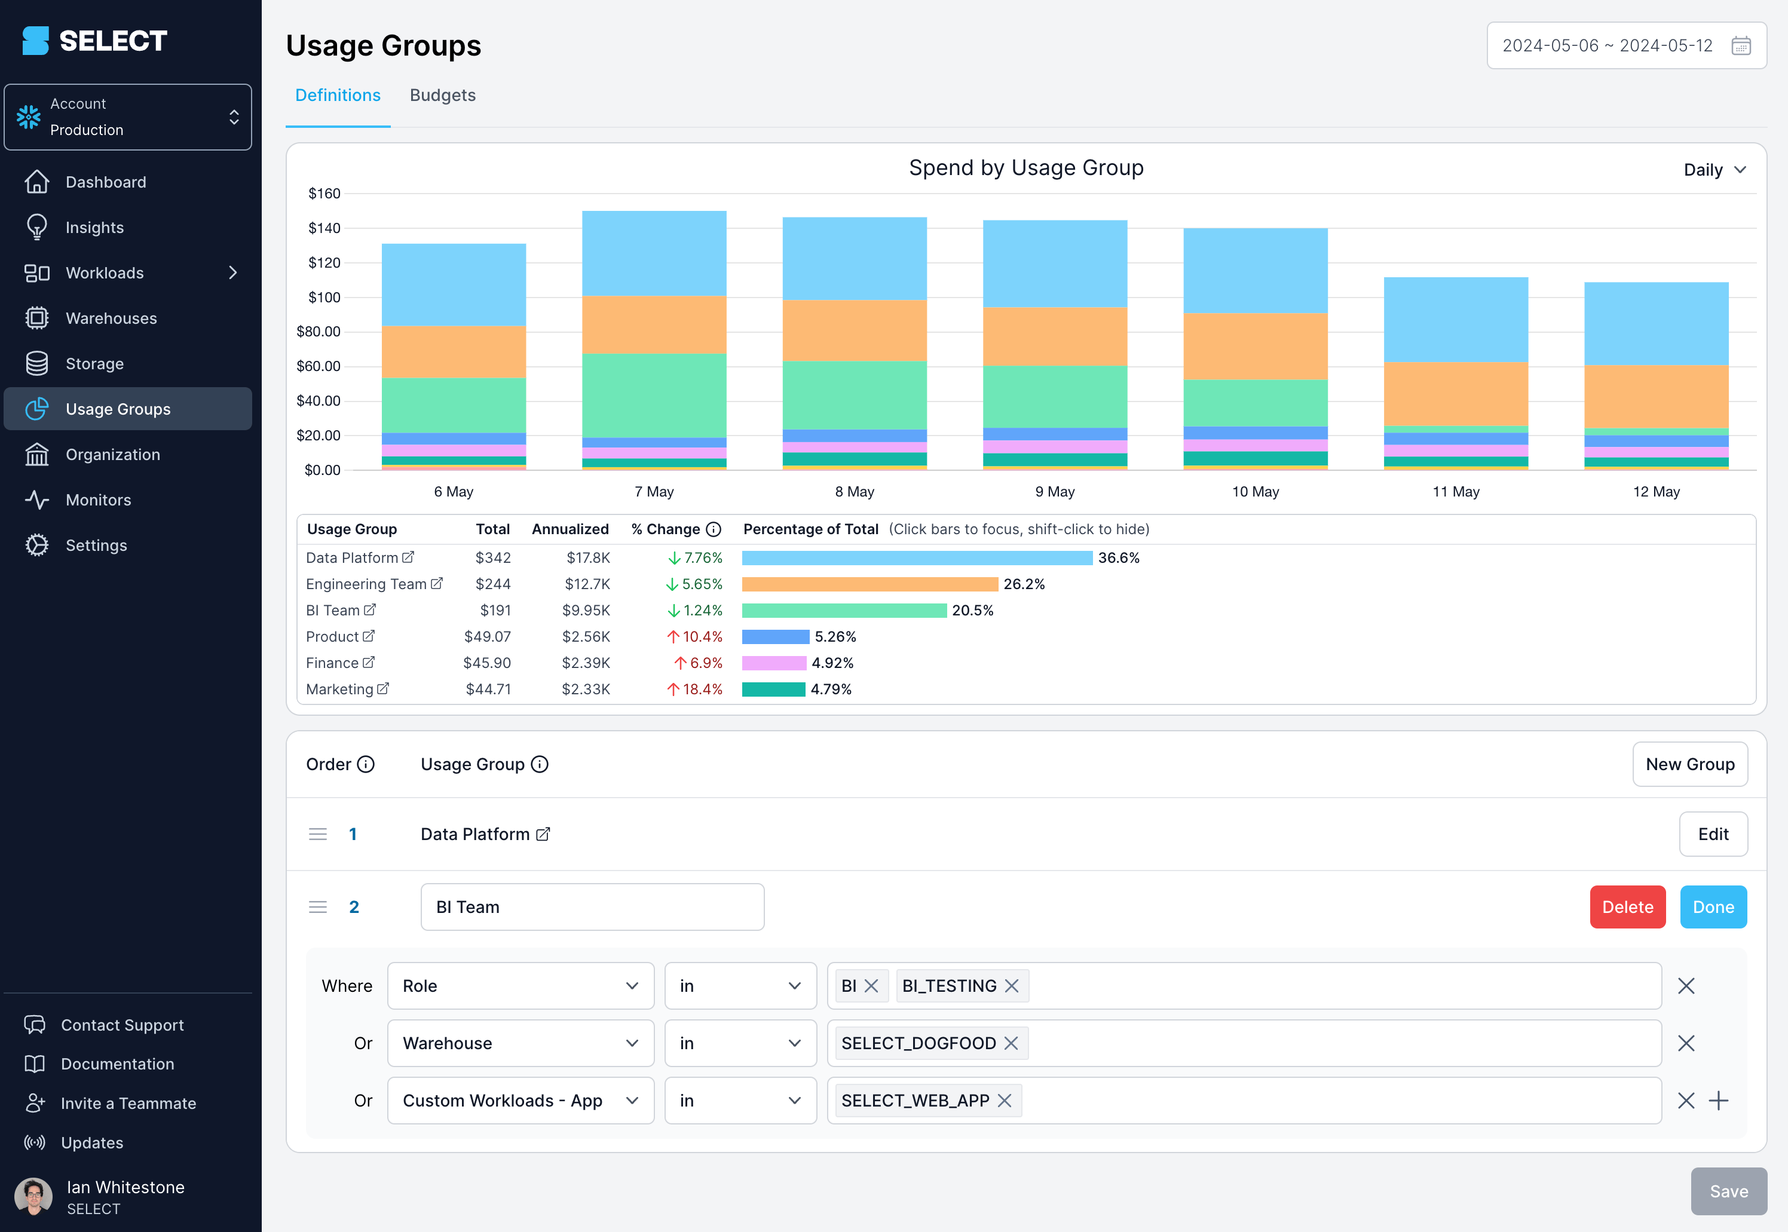The image size is (1788, 1232).
Task: Expand the Daily frequency dropdown
Action: tap(1716, 169)
